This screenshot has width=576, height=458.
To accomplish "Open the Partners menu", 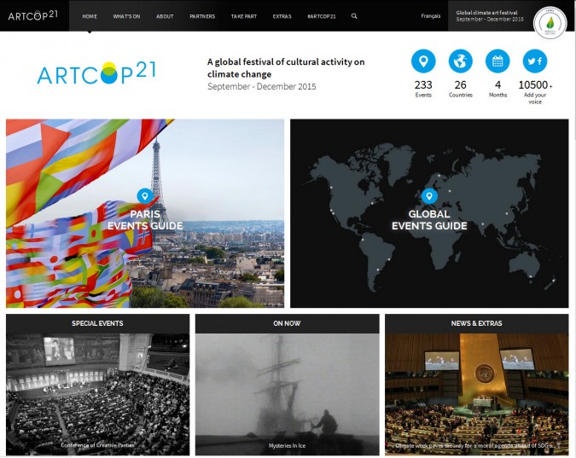I will point(202,16).
